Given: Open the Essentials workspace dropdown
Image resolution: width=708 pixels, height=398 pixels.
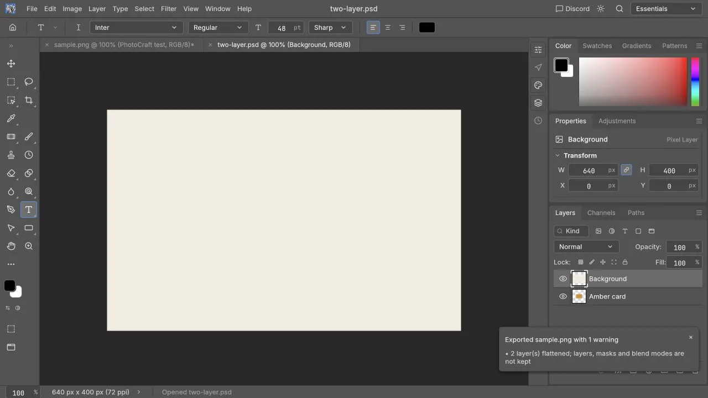Looking at the screenshot, I should click(x=666, y=9).
